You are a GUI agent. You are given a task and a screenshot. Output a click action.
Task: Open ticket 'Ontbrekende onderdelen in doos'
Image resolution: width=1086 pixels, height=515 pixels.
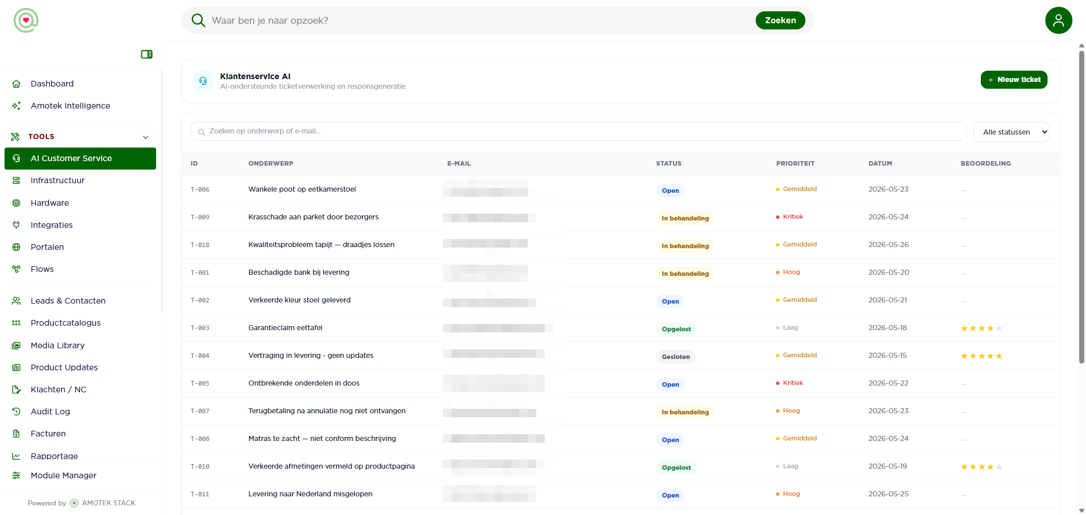coord(304,383)
